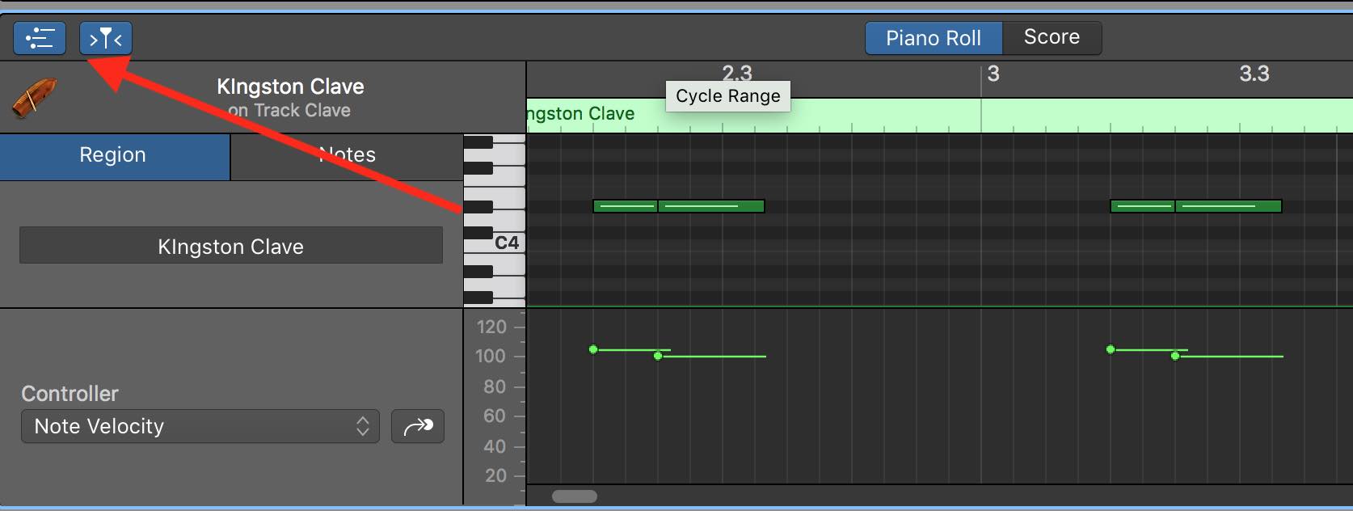The image size is (1353, 511).
Task: Select the second note after bar 3
Action: coord(1228,206)
